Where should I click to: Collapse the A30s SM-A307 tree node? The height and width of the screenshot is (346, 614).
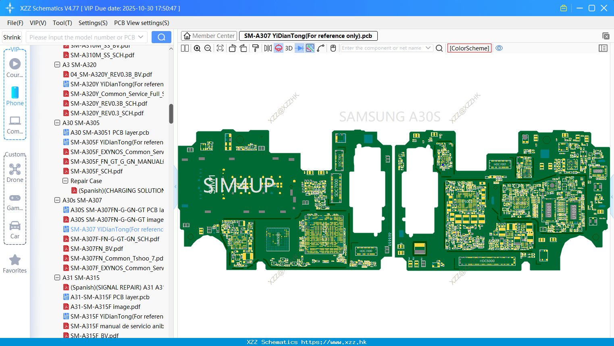coord(57,200)
